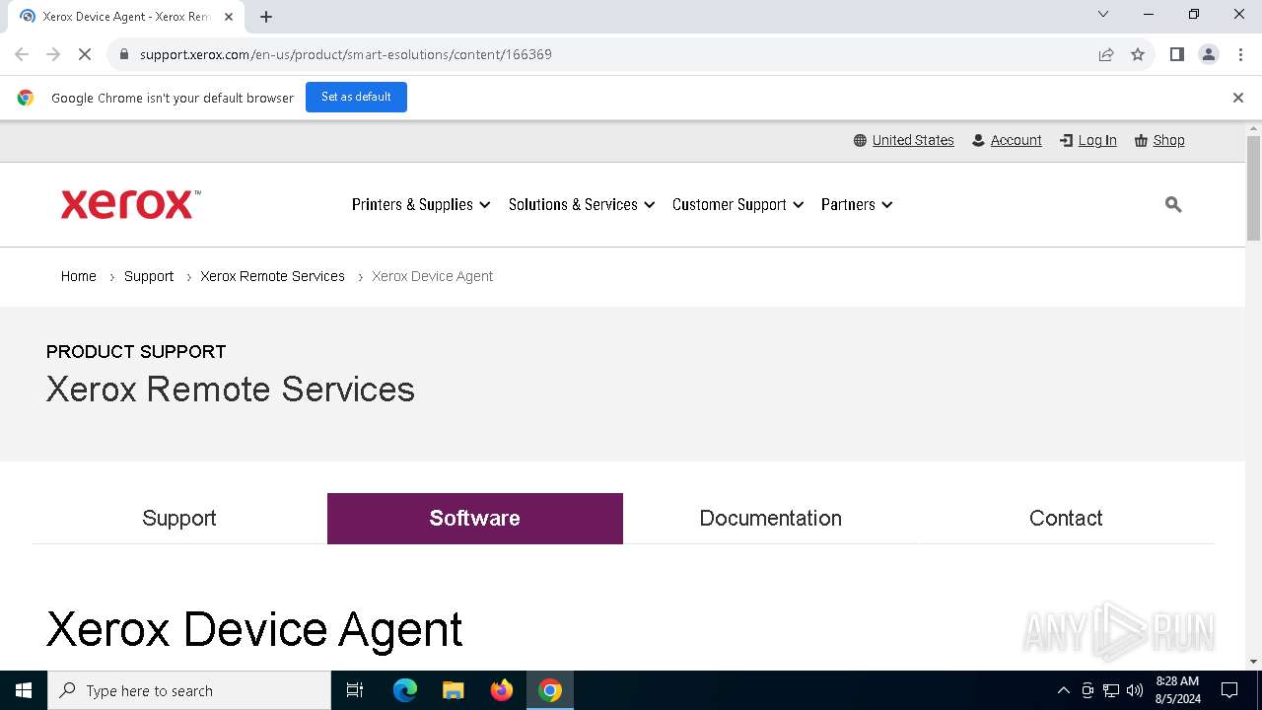Open the tab search chevron
This screenshot has width=1262, height=710.
pyautogui.click(x=1103, y=14)
